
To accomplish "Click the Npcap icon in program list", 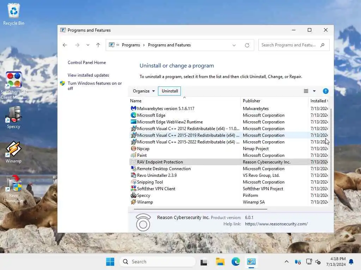I will pyautogui.click(x=133, y=149).
